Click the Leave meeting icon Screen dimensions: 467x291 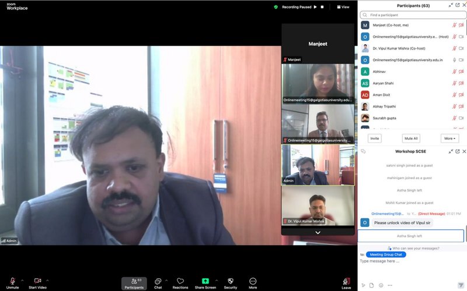pyautogui.click(x=346, y=283)
